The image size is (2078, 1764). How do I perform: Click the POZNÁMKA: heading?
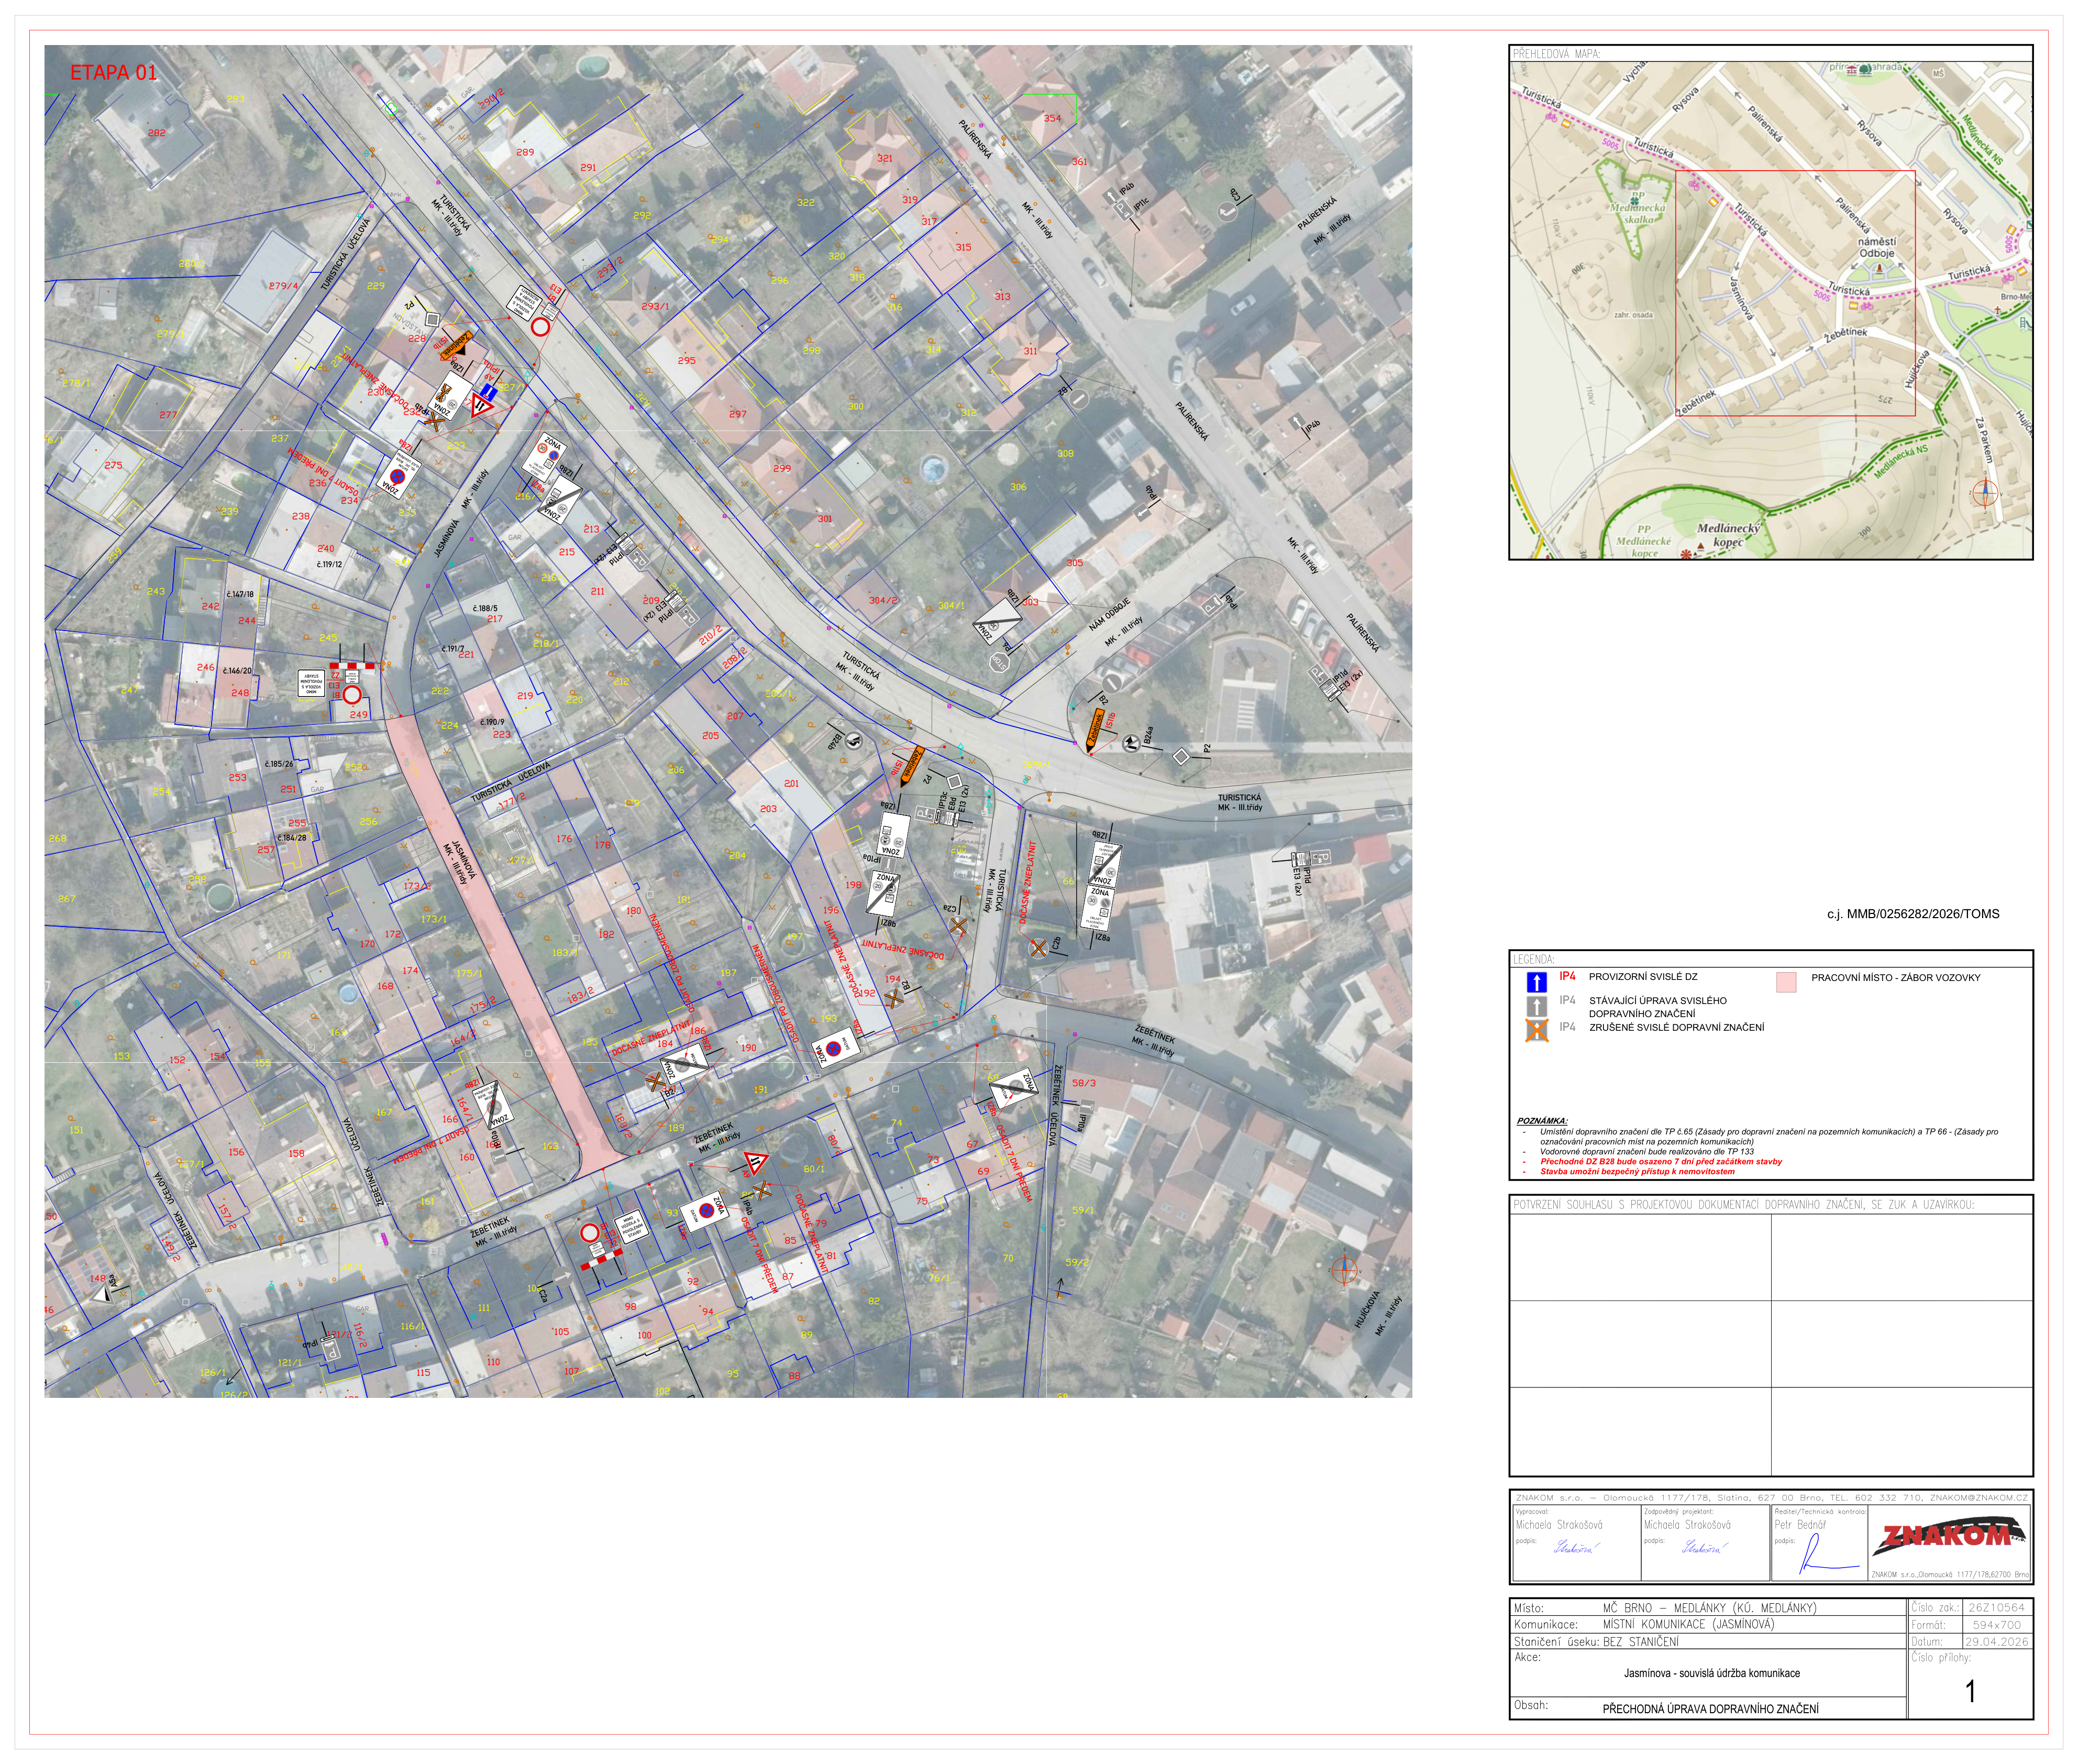pos(1542,1121)
